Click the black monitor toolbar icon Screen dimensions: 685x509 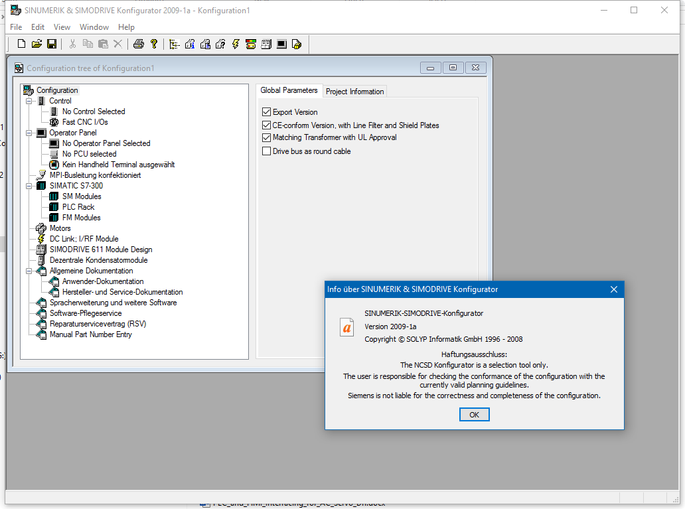(282, 44)
